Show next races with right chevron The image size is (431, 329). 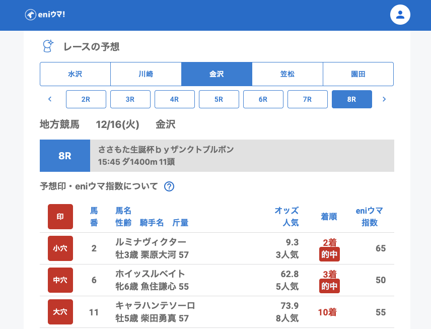(384, 99)
